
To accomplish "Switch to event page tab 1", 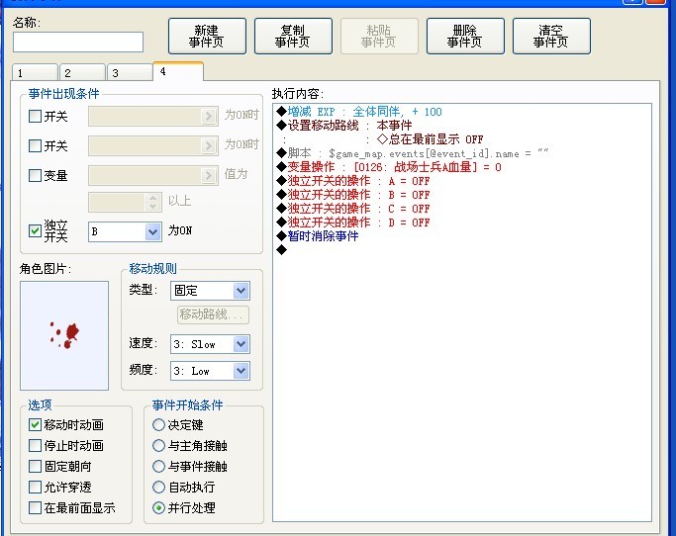I will click(35, 72).
